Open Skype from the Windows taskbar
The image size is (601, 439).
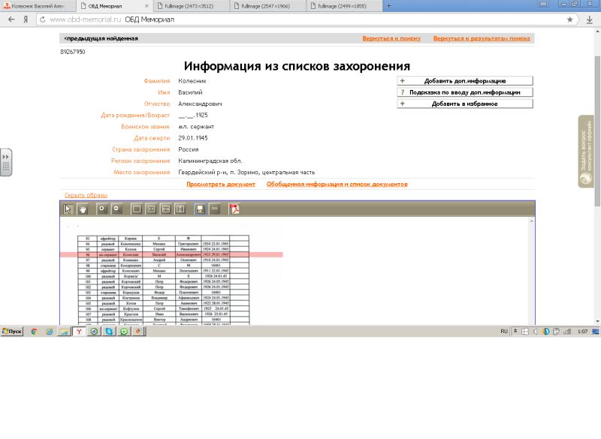[x=109, y=331]
